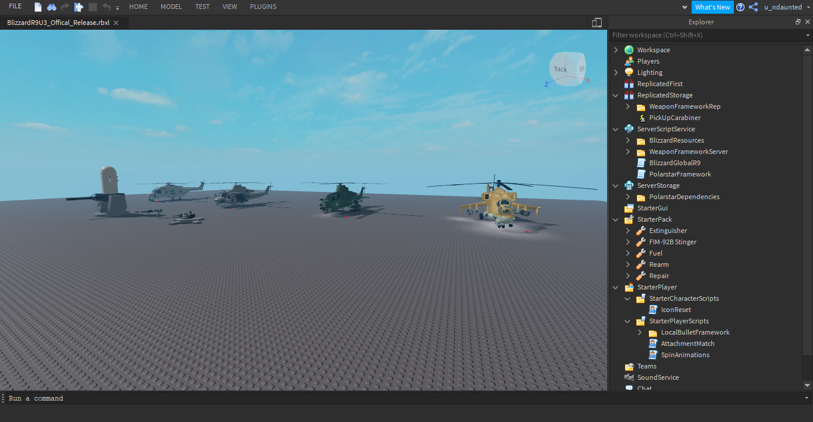The height and width of the screenshot is (422, 813).
Task: Click the PickUpCarabiner animation icon
Action: click(641, 118)
